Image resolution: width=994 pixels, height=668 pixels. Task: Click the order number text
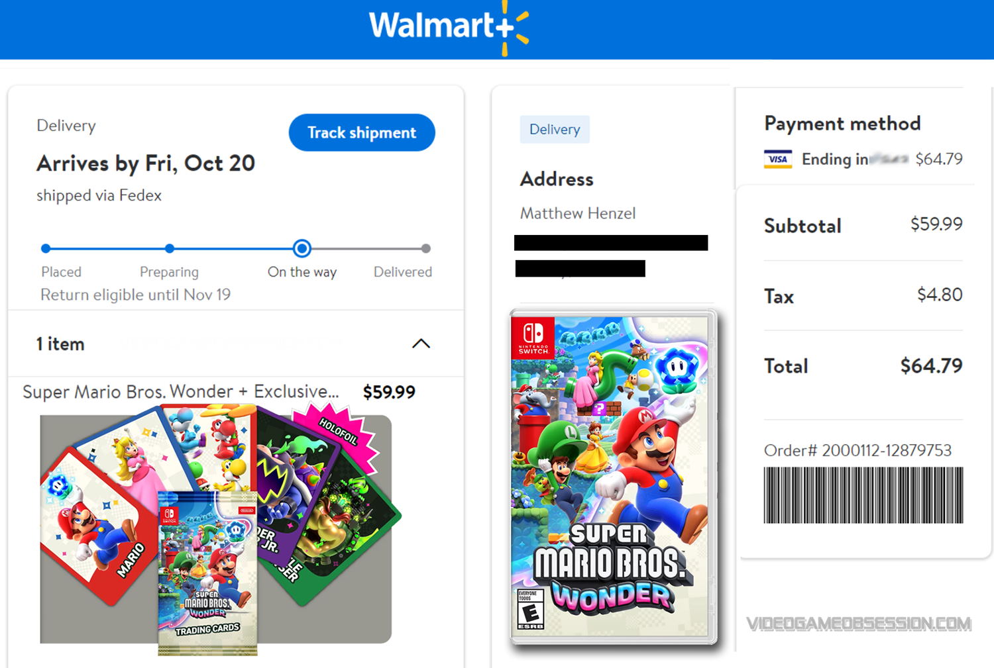[x=857, y=451]
